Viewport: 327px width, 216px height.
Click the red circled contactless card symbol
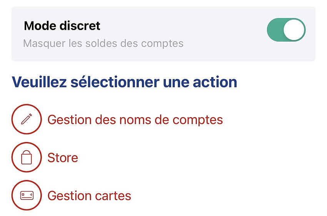pyautogui.click(x=27, y=195)
